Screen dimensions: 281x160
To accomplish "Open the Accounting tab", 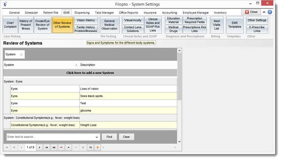I will pos(169,13).
